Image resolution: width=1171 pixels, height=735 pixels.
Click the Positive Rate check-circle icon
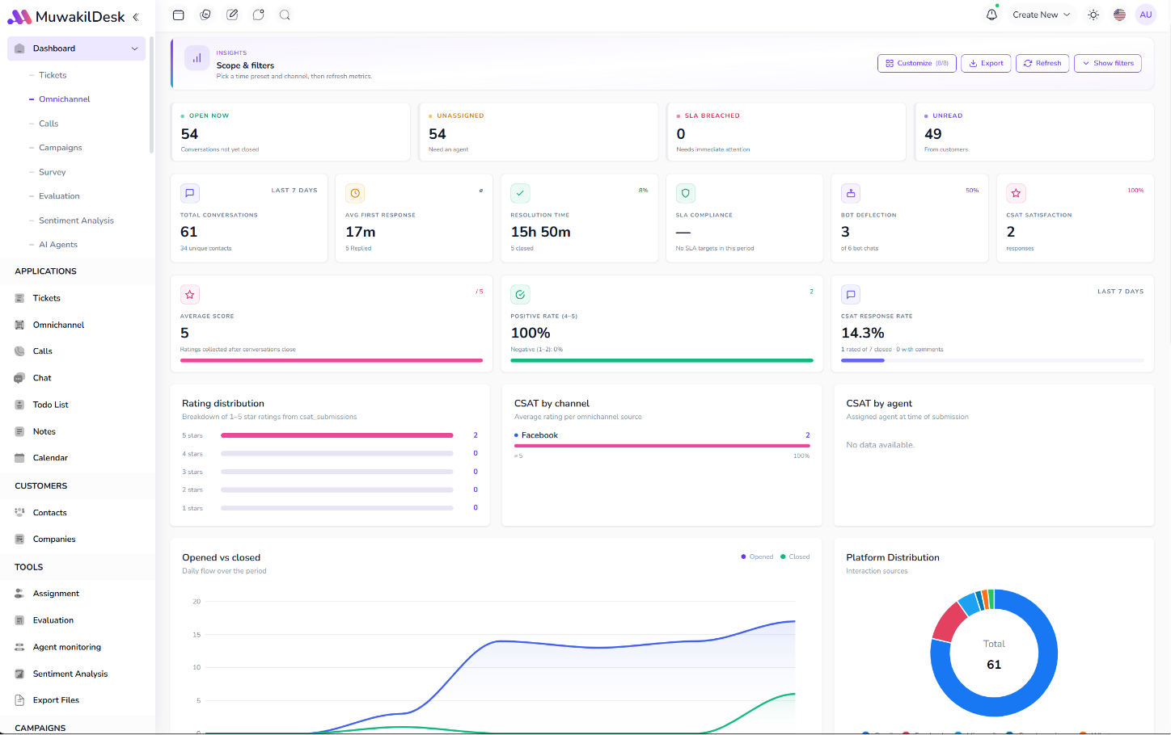pos(520,294)
